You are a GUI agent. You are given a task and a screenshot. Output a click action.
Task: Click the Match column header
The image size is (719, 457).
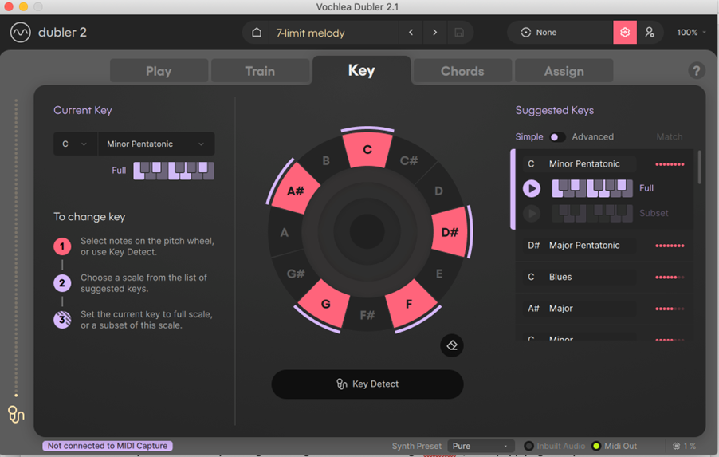click(669, 136)
